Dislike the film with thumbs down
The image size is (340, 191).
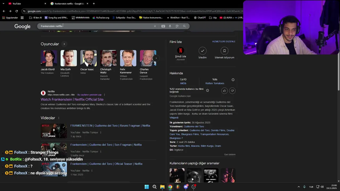coord(232,91)
